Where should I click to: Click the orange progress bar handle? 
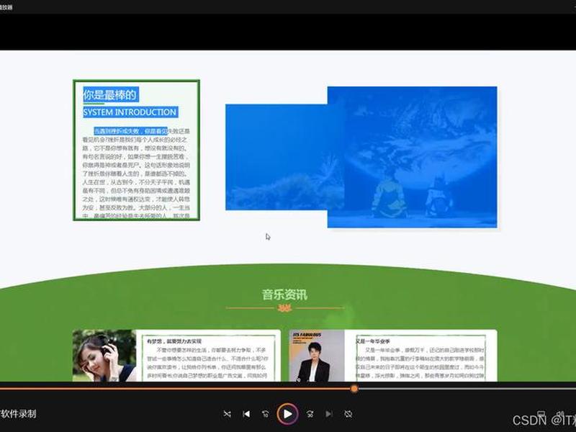pos(354,389)
